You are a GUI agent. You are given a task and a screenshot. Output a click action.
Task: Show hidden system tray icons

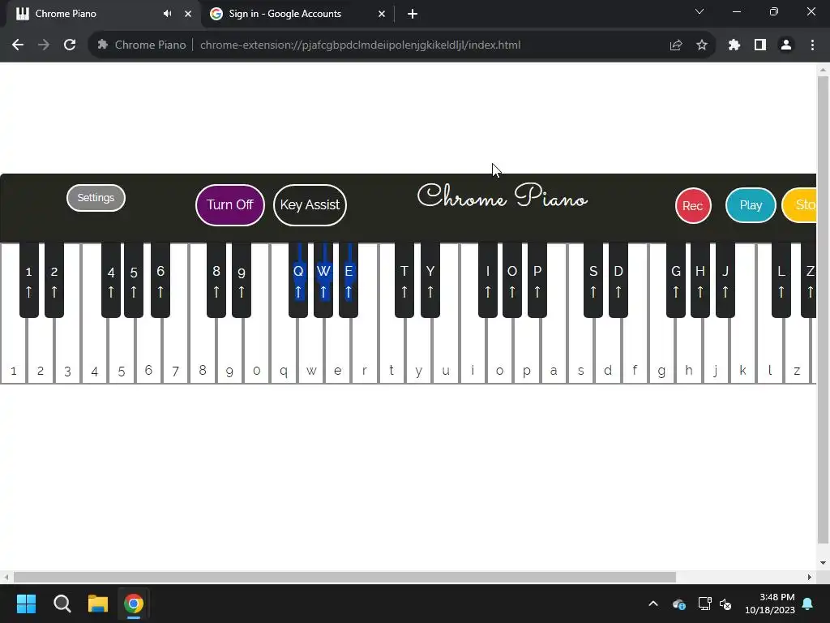653,604
